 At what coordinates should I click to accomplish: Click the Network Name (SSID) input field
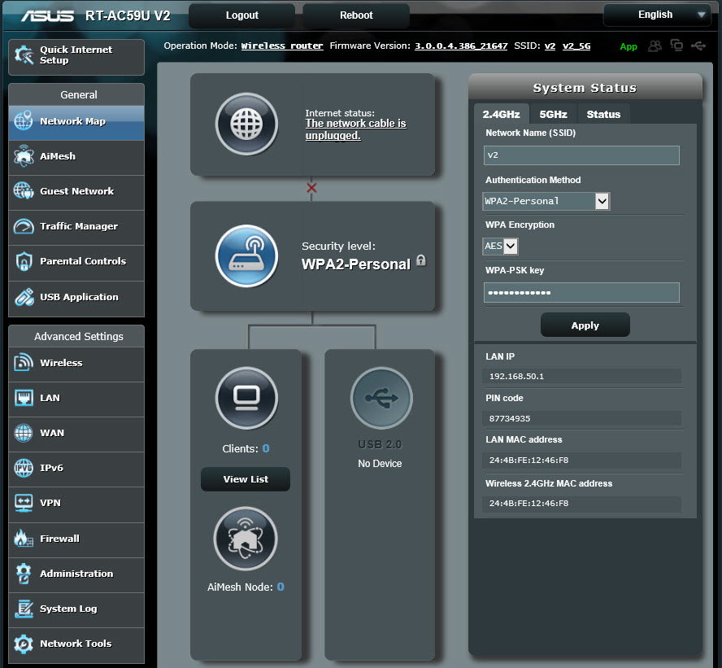[x=581, y=155]
